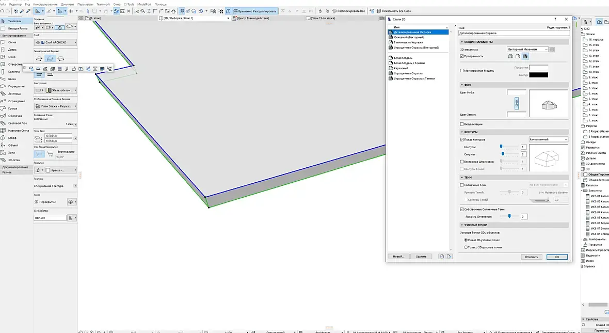Viewport: 609px width, 333px height.
Task: Select the Показ 2D-узловых точек radio button
Action: pyautogui.click(x=466, y=240)
